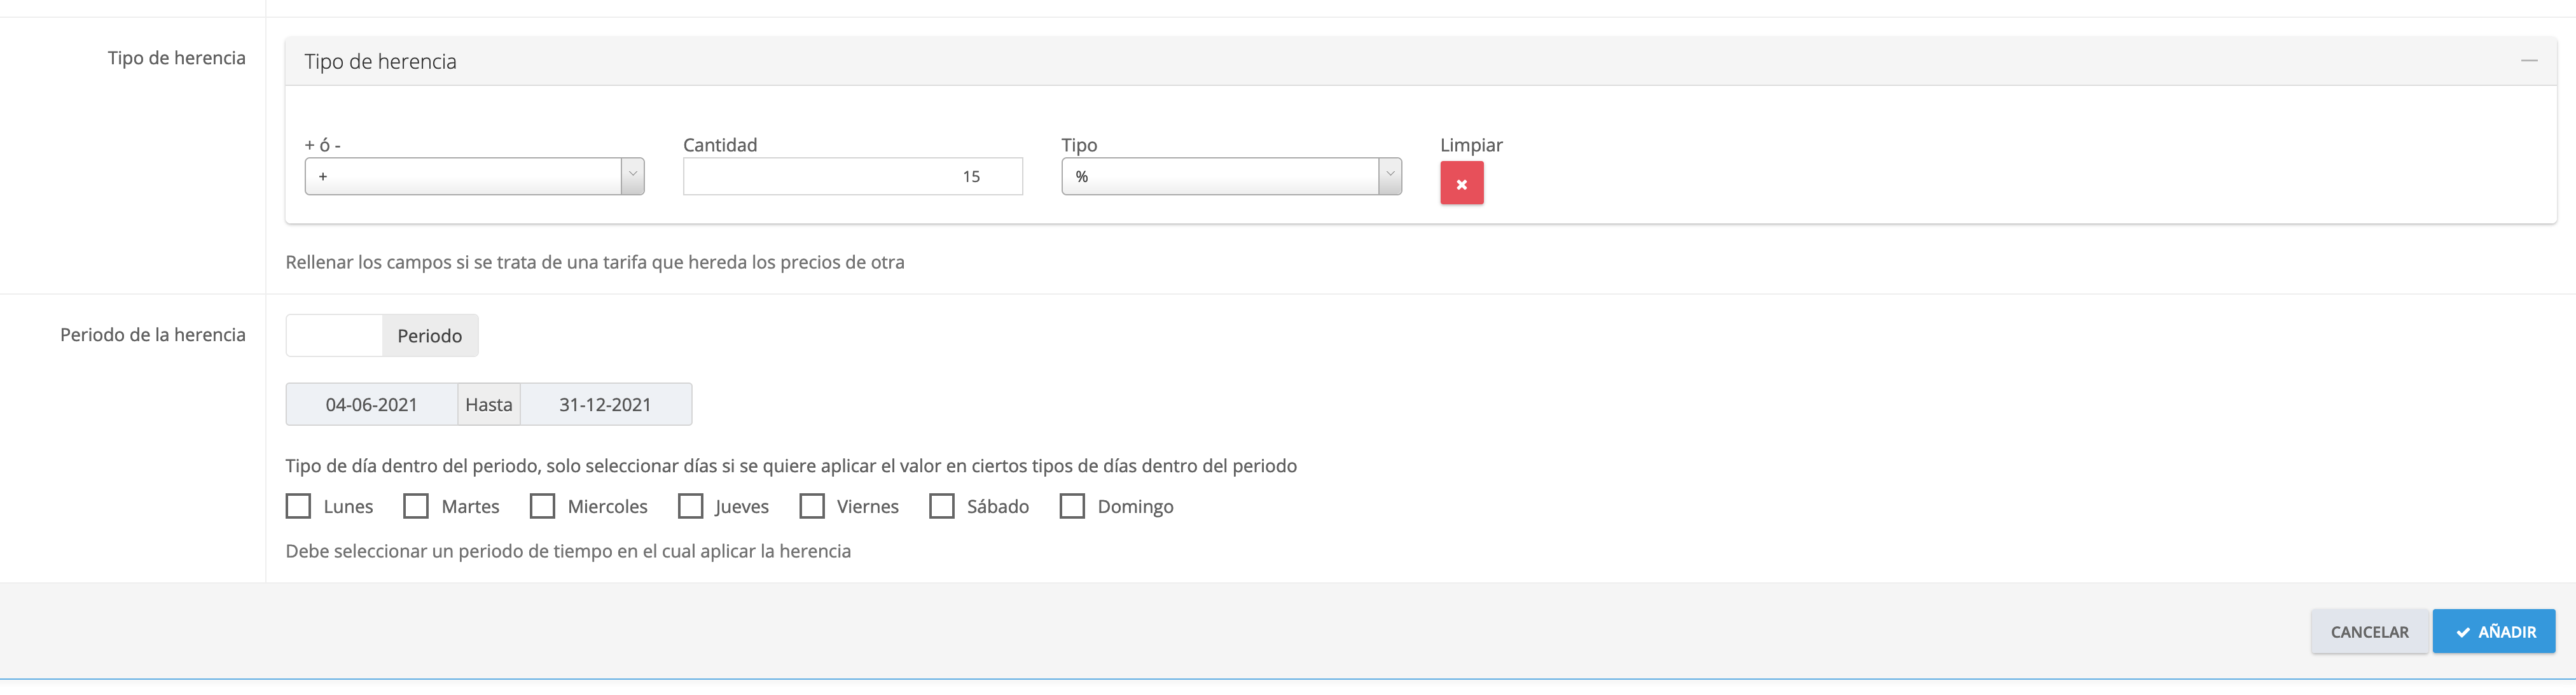Click the Cantidad input field
This screenshot has height=695, width=2576.
(x=852, y=176)
